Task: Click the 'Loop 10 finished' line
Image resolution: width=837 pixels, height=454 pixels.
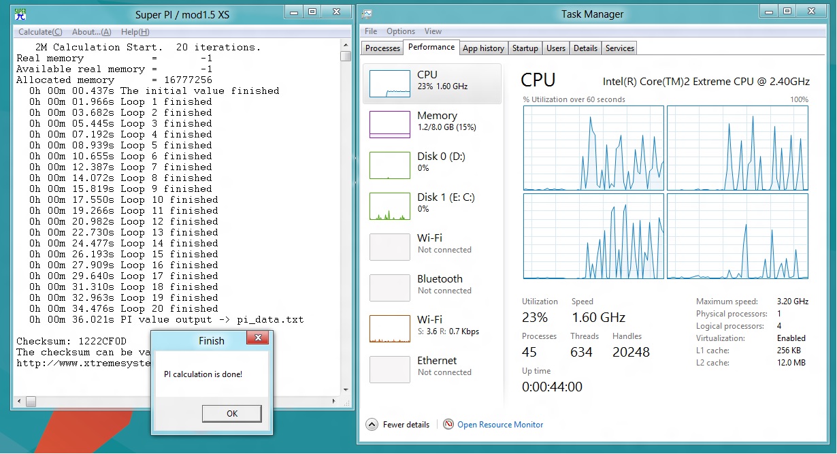Action: tap(124, 199)
